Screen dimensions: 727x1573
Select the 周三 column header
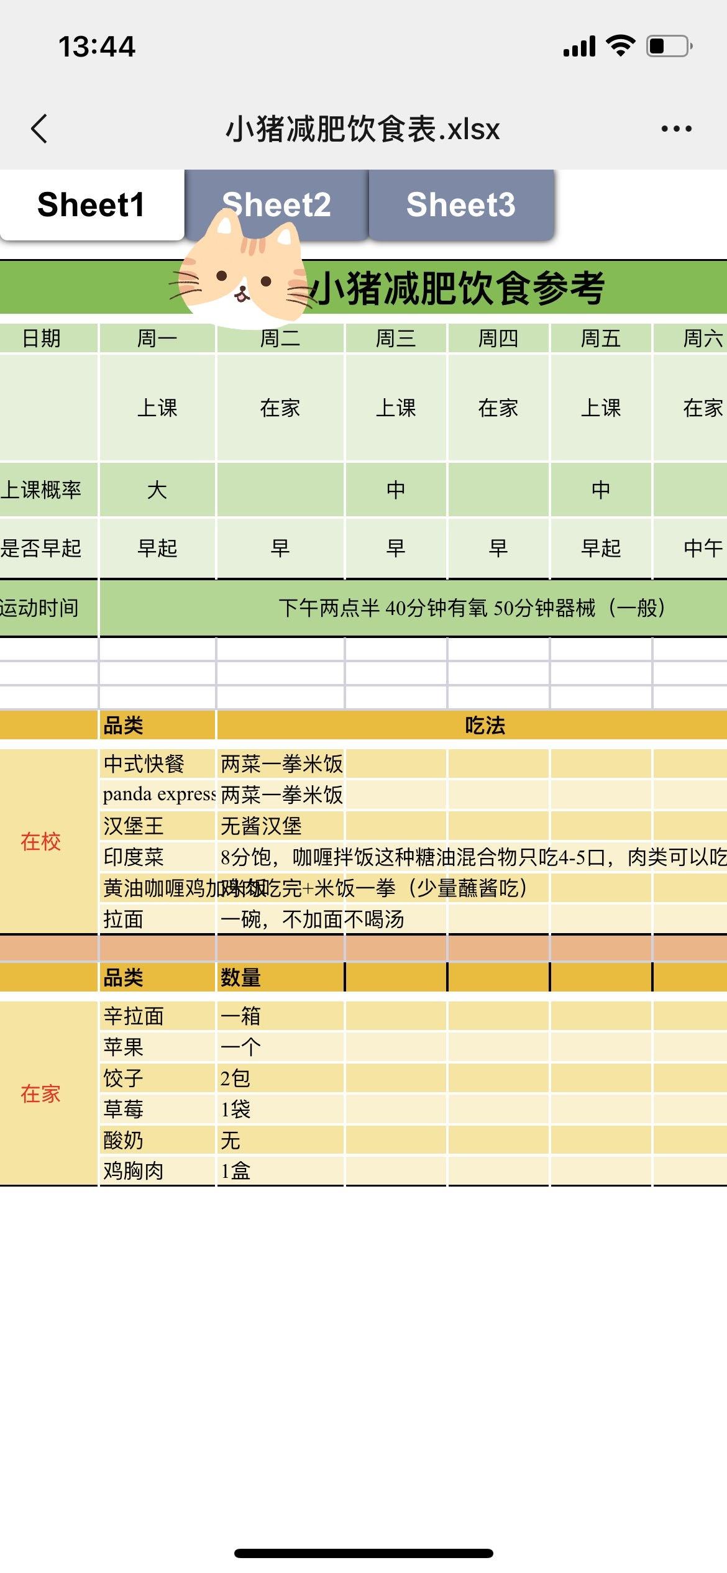396,339
